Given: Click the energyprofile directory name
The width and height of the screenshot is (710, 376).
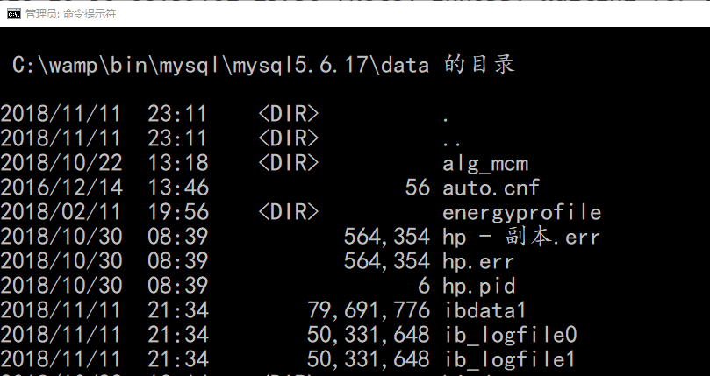Looking at the screenshot, I should tap(521, 212).
